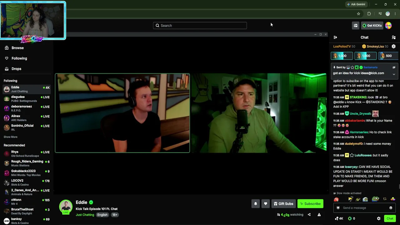400x225 pixels.
Task: Open Gokublackz2323 recommended channel
Action: pyautogui.click(x=27, y=173)
